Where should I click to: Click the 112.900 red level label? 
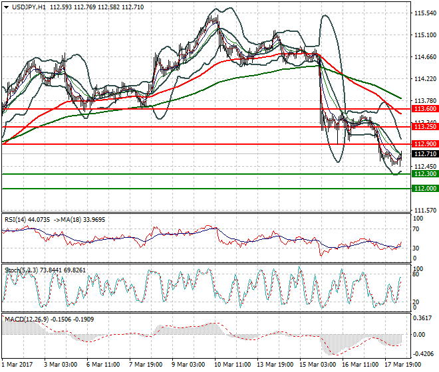[425, 144]
